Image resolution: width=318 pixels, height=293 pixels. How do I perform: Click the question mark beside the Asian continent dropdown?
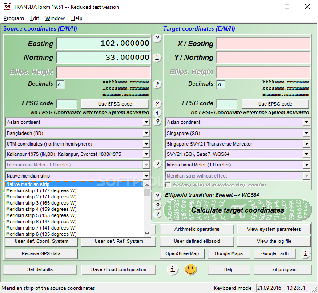[x=157, y=122]
